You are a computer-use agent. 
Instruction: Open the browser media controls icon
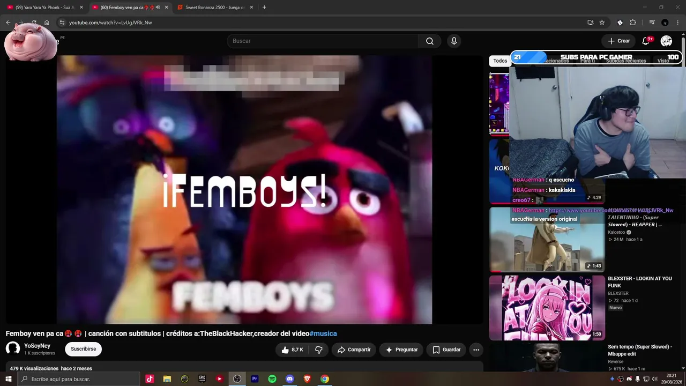coord(652,23)
